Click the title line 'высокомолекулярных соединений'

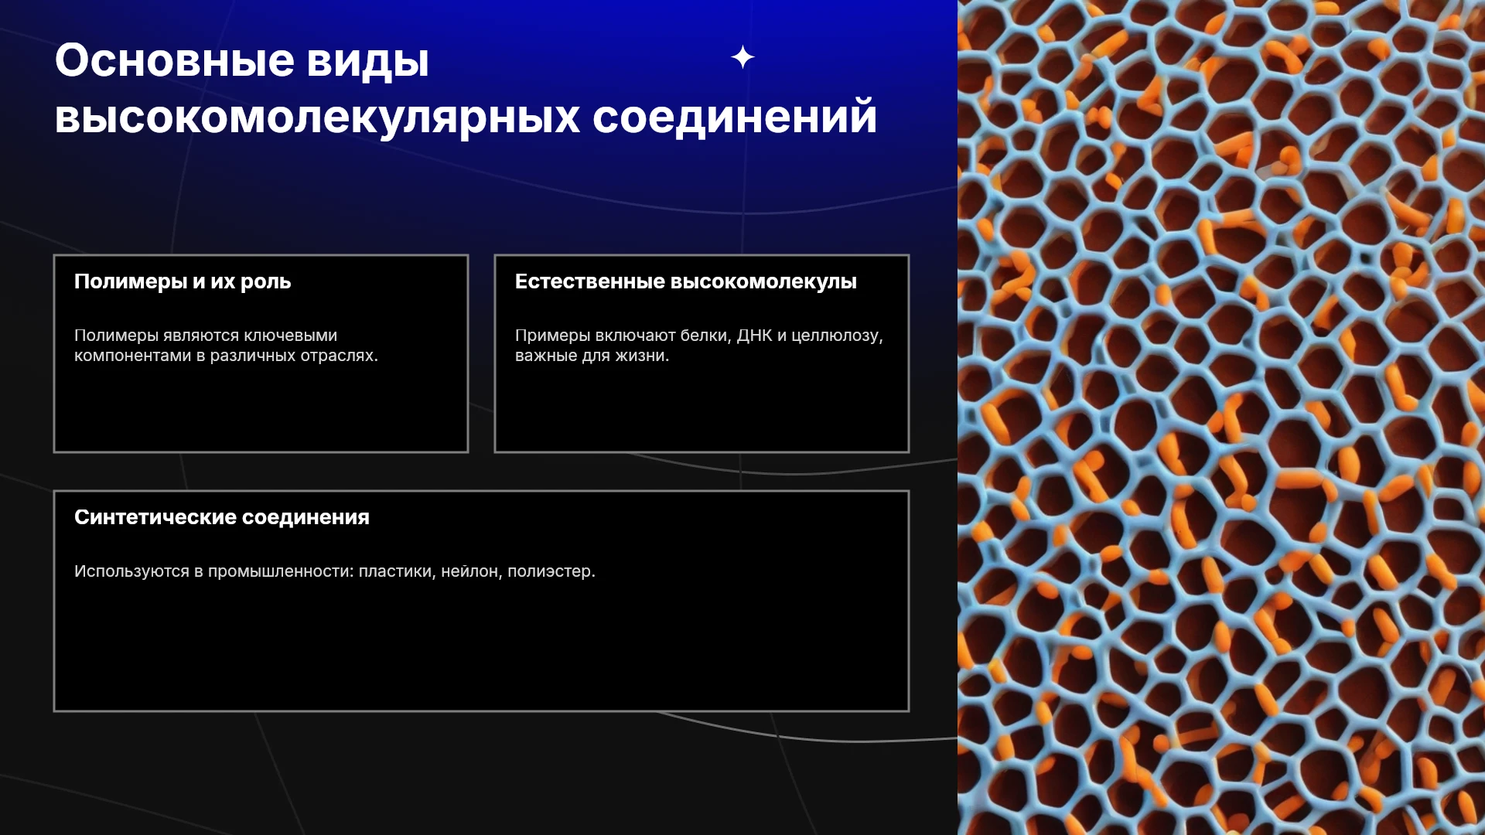click(x=466, y=118)
